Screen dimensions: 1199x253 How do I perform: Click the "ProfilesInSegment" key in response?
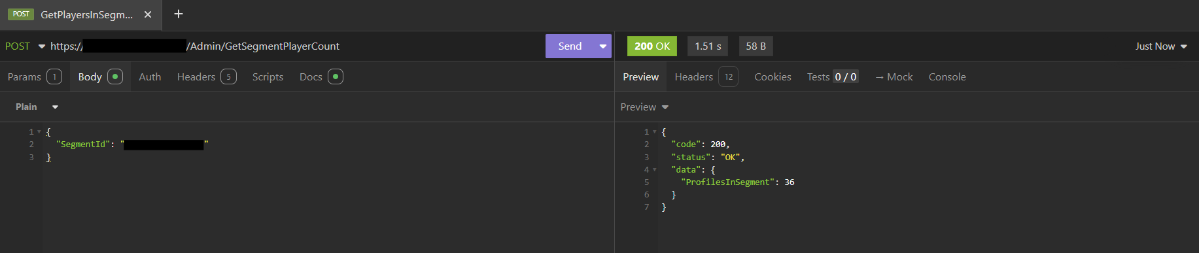click(728, 182)
